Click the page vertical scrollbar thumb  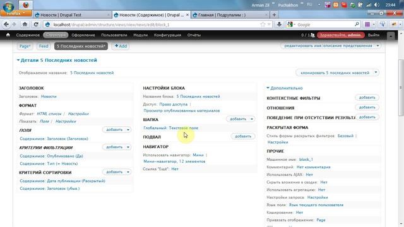pyautogui.click(x=401, y=88)
